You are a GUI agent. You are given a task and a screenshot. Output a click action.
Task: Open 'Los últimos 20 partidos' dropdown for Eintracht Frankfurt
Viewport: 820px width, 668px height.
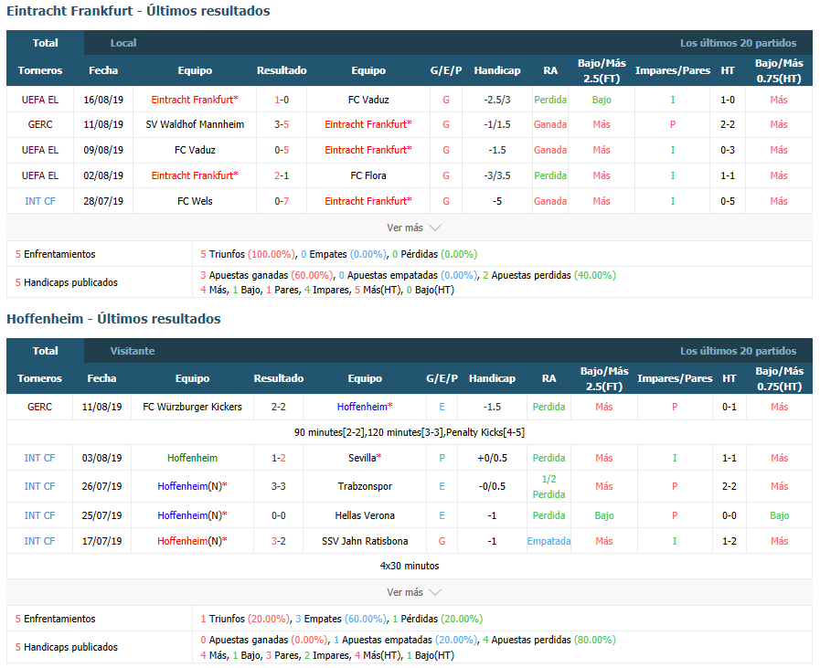(738, 43)
